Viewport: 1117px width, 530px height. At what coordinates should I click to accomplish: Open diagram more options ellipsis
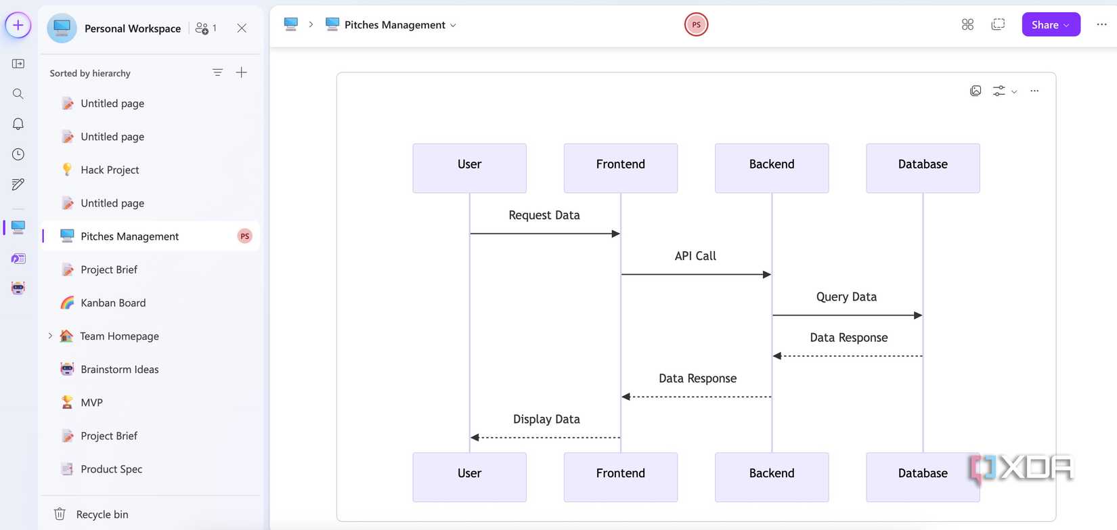click(x=1034, y=91)
